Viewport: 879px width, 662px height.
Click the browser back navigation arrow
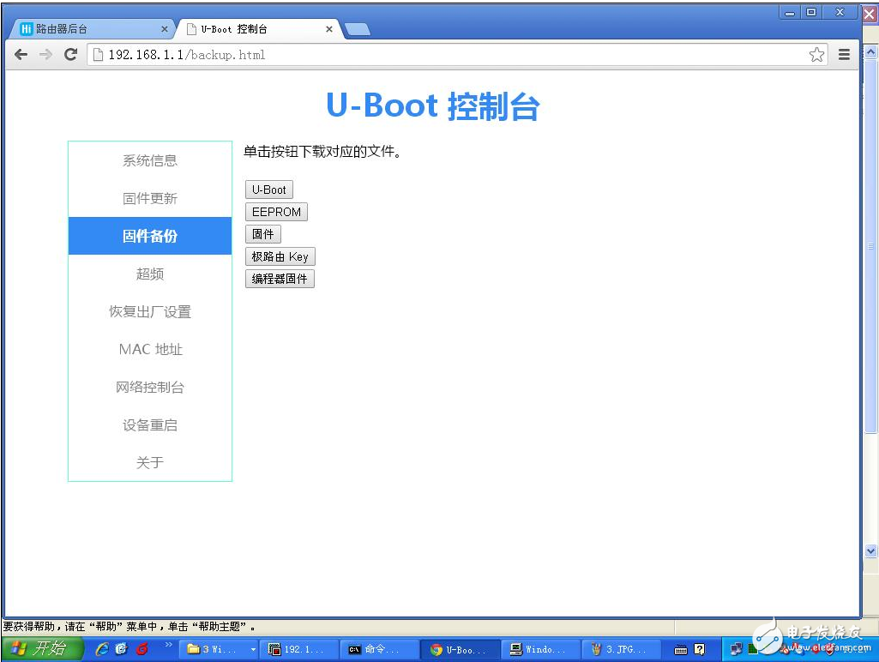[x=21, y=54]
